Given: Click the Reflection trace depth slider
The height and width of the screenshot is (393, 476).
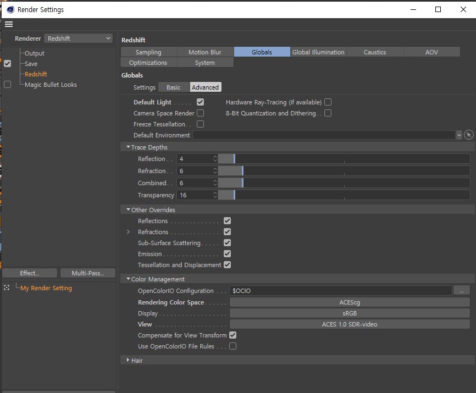Looking at the screenshot, I should [344, 159].
